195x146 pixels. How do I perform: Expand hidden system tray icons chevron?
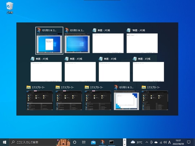point(147,142)
